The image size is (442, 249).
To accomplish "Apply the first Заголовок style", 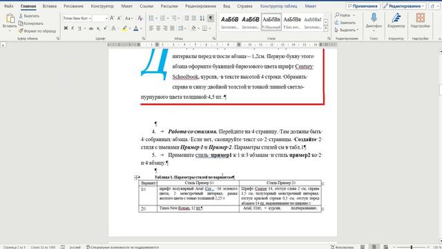I will [x=230, y=22].
